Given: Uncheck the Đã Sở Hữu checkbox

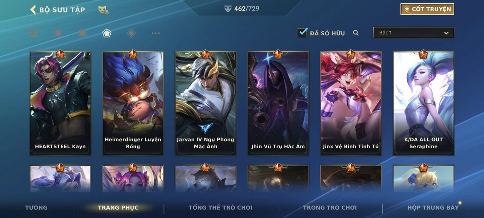Looking at the screenshot, I should 302,32.
